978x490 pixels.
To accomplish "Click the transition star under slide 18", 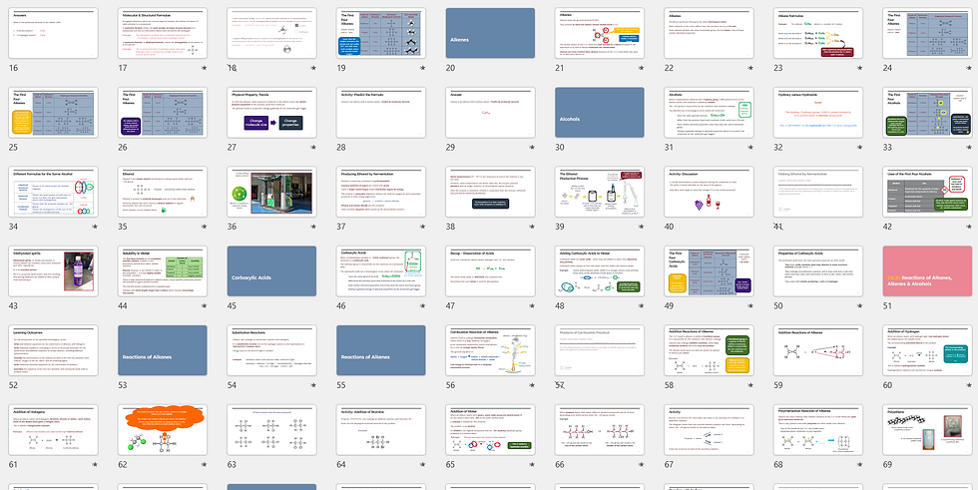I will click(x=313, y=69).
